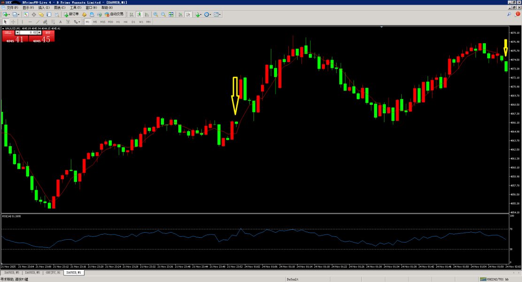This screenshot has width=522, height=282.
Task: Zoom out on the chart
Action: point(163,15)
